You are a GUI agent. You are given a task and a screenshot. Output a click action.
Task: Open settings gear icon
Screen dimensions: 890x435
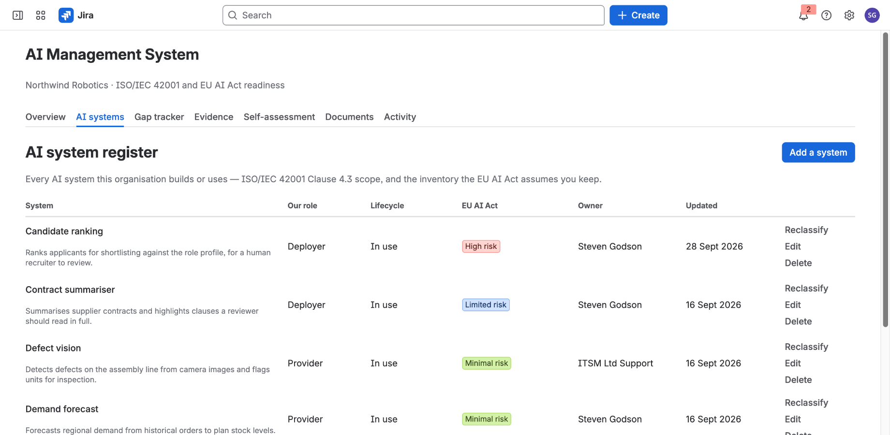pyautogui.click(x=849, y=15)
